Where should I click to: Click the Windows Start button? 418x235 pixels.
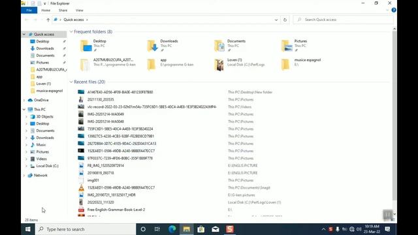pyautogui.click(x=27, y=229)
